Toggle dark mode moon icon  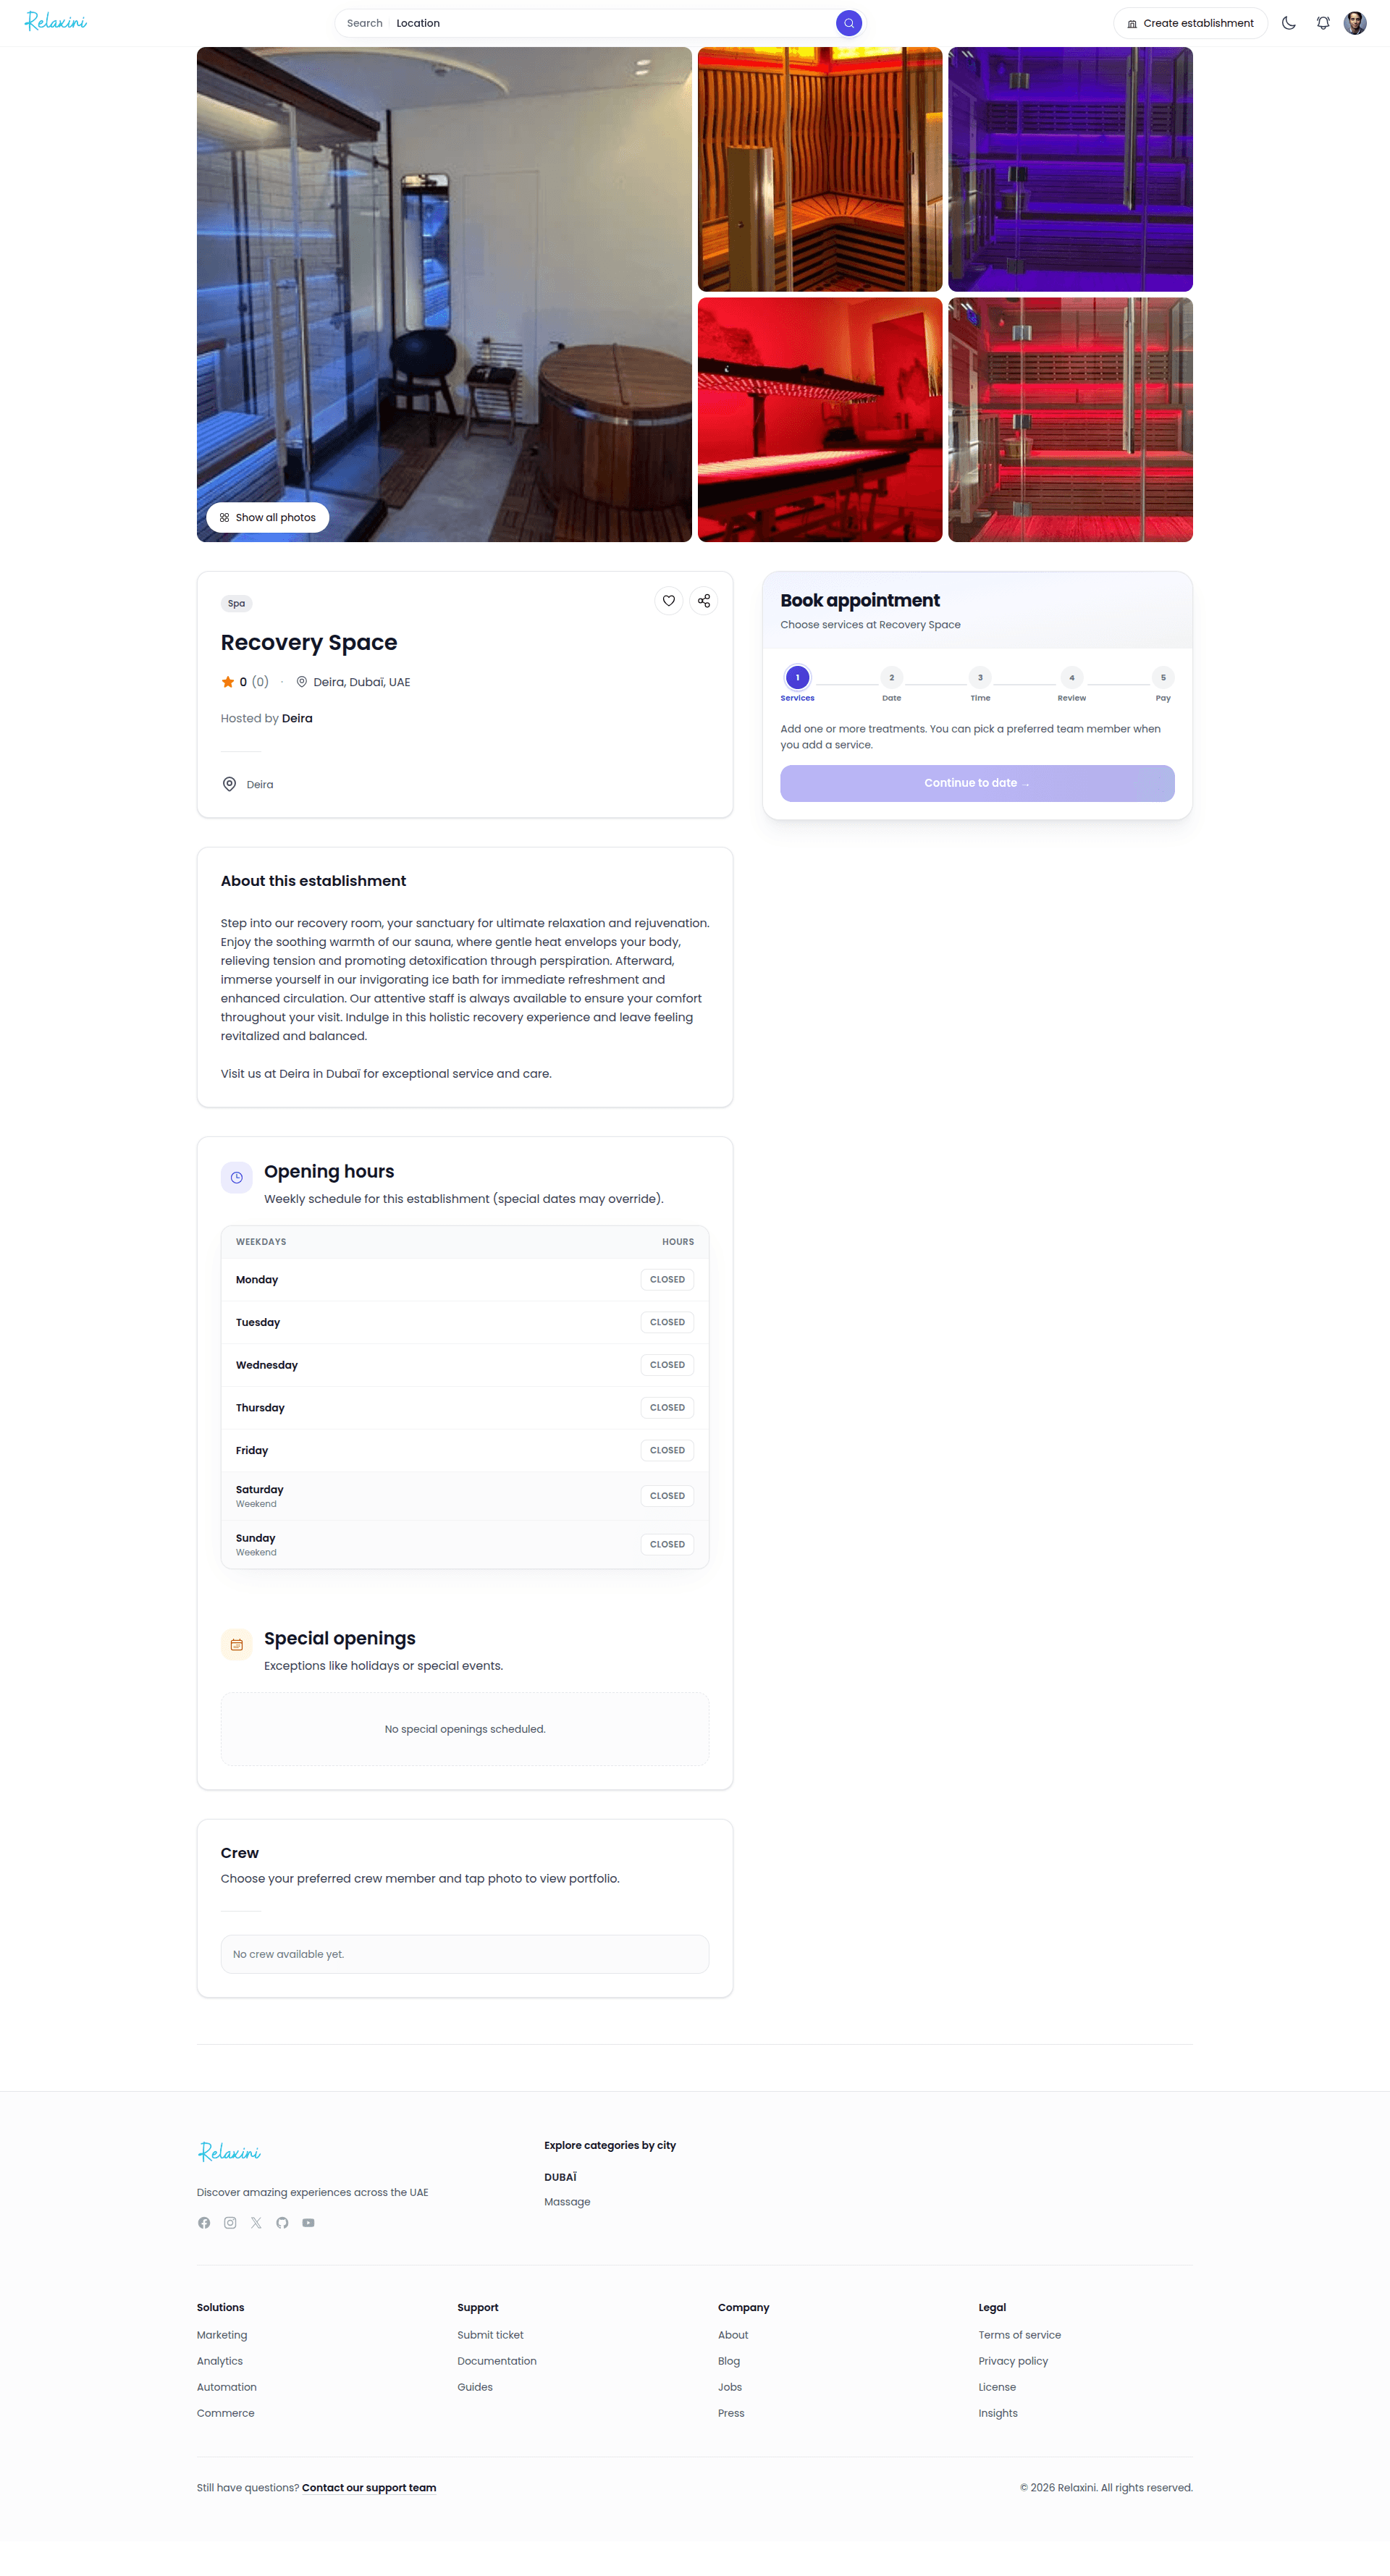[x=1289, y=23]
